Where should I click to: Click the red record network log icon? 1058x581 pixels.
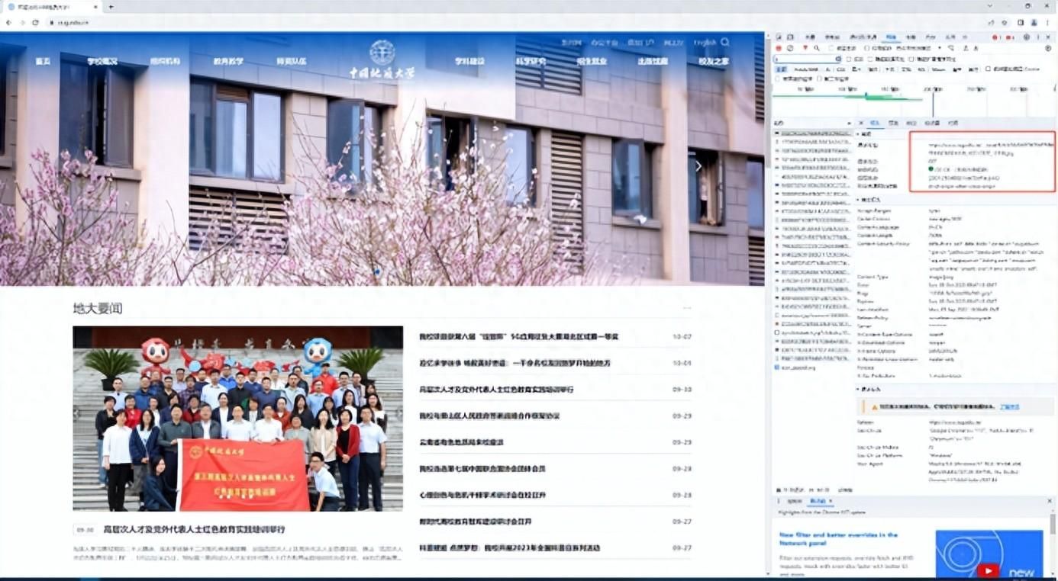[779, 47]
